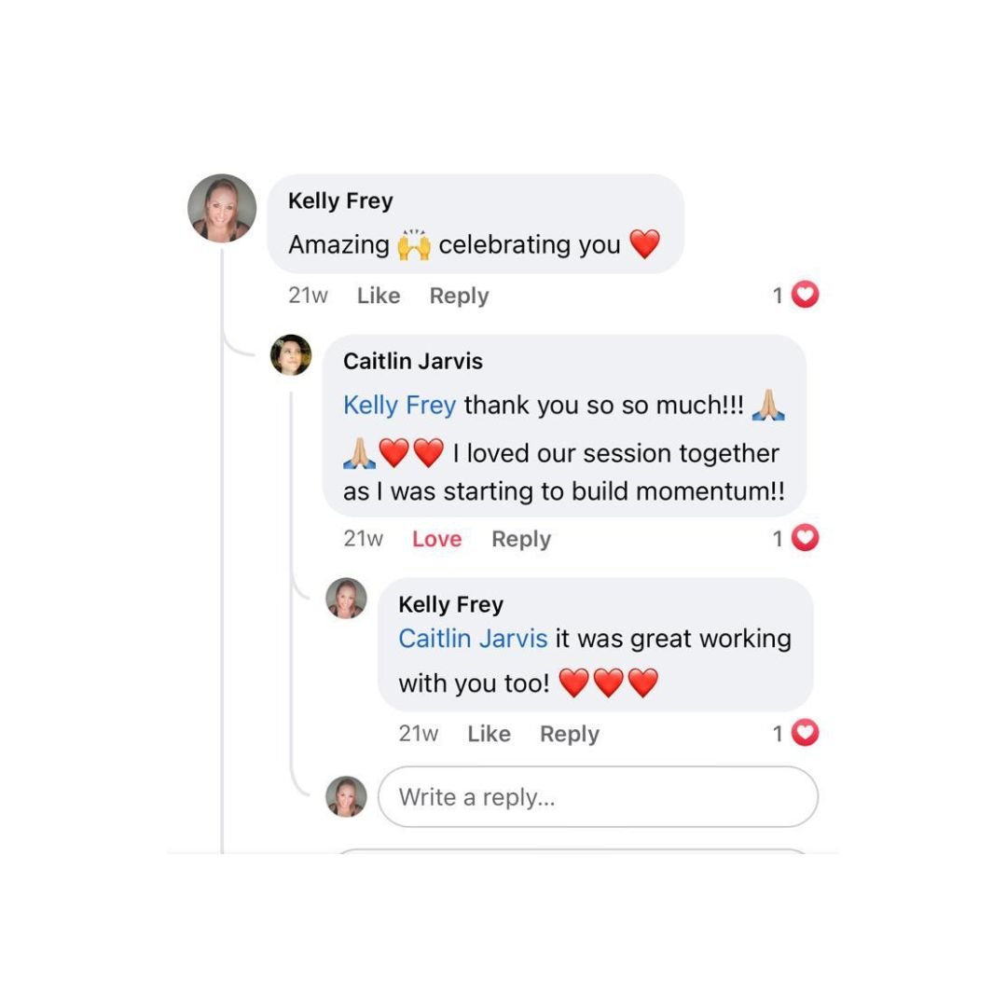
Task: Click the 21w timestamp on top comment
Action: click(x=309, y=296)
